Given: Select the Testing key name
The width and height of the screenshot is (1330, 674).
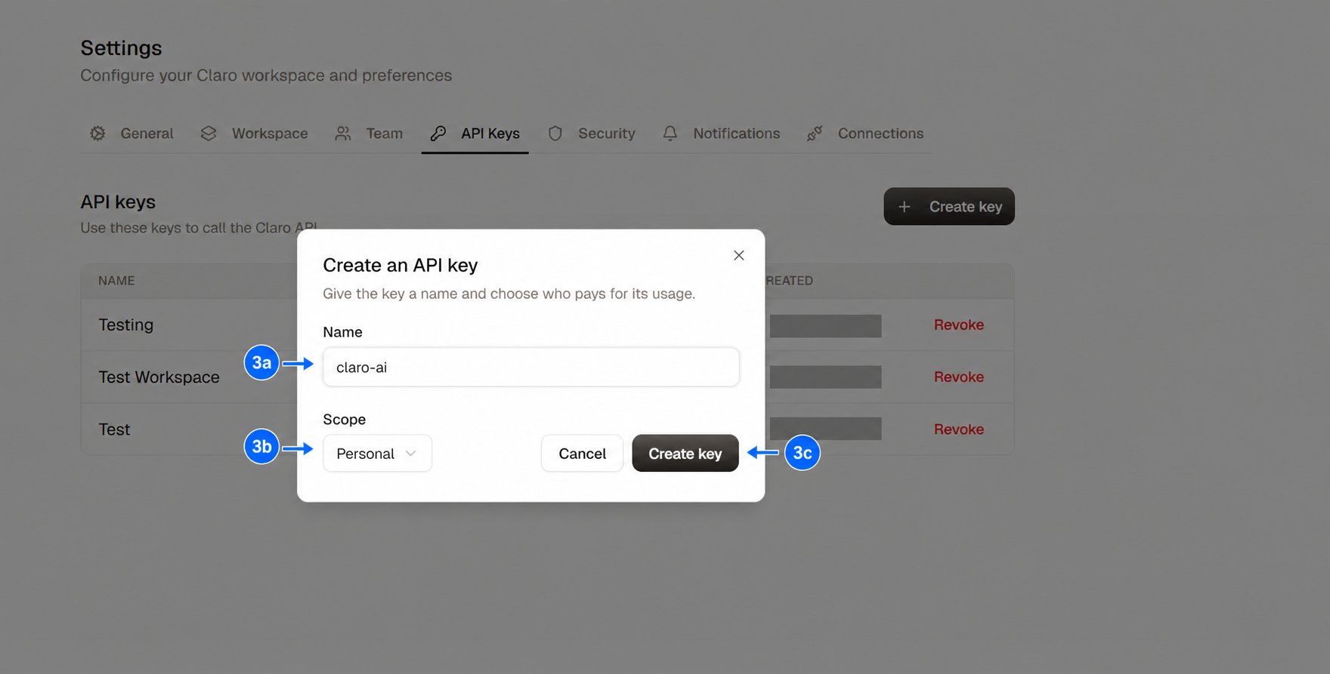Looking at the screenshot, I should pos(126,325).
